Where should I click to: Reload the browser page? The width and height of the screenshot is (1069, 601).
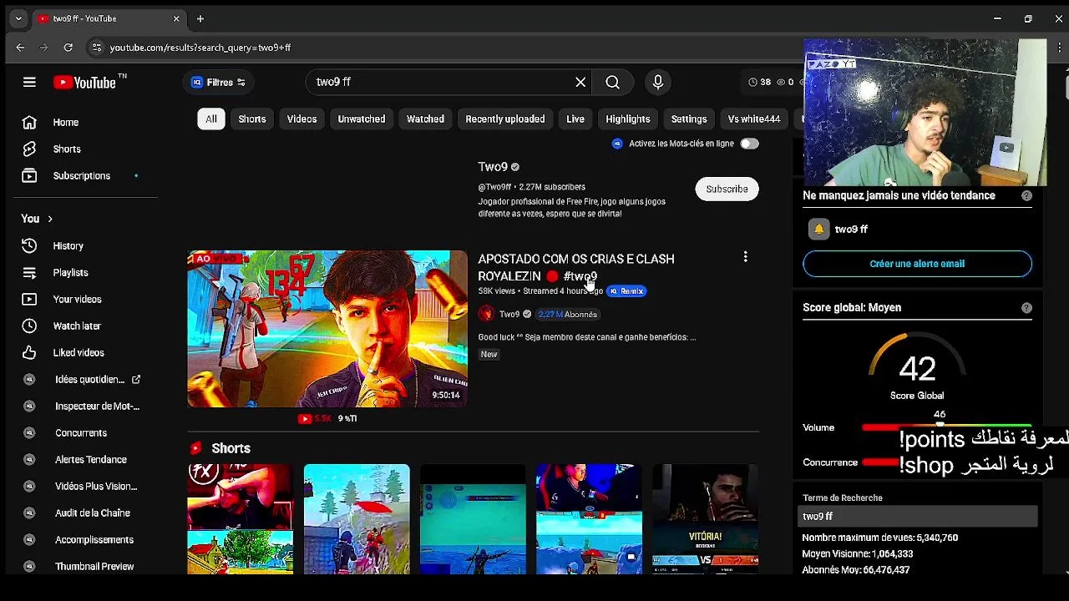coord(68,48)
